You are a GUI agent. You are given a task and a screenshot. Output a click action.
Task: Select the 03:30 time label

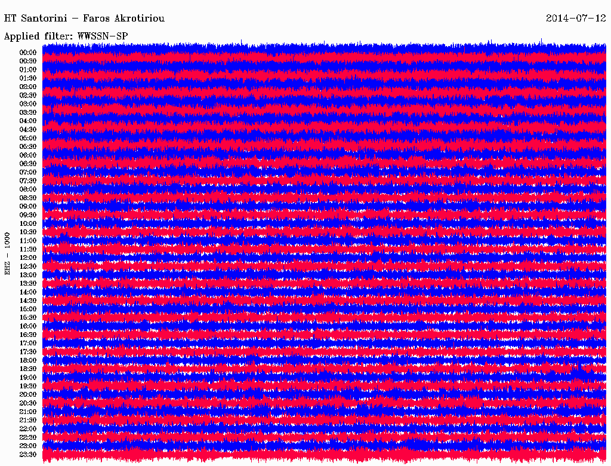tap(28, 112)
